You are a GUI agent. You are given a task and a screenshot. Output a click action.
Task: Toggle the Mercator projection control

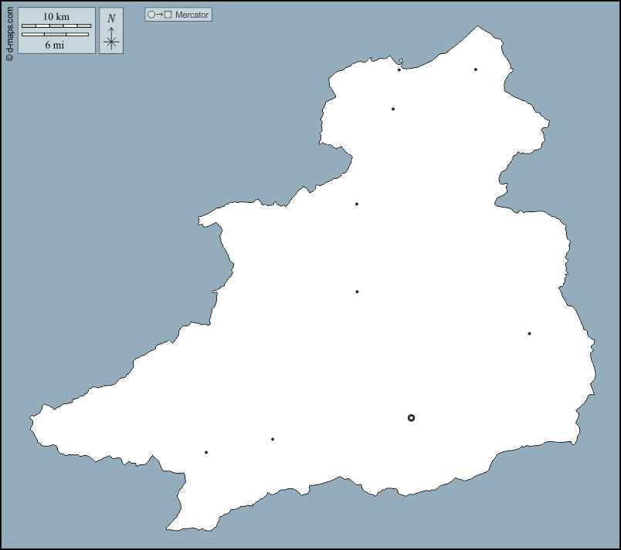coord(178,14)
